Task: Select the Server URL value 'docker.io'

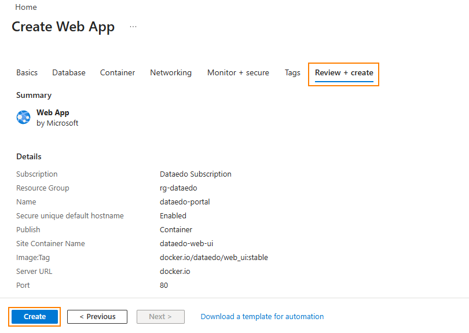Action: 175,272
